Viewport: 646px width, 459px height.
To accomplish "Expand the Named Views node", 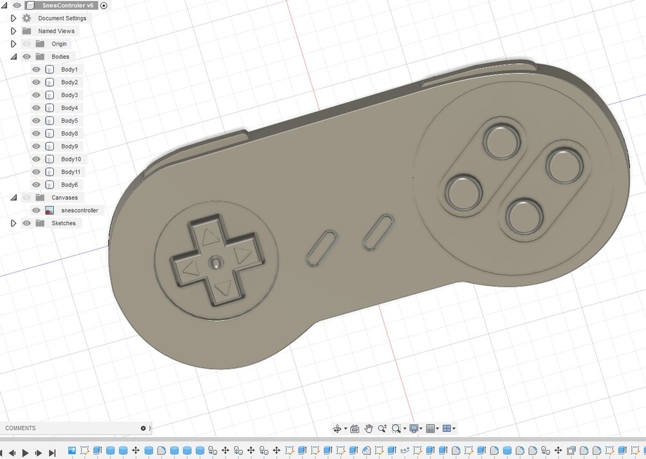I will tap(13, 31).
